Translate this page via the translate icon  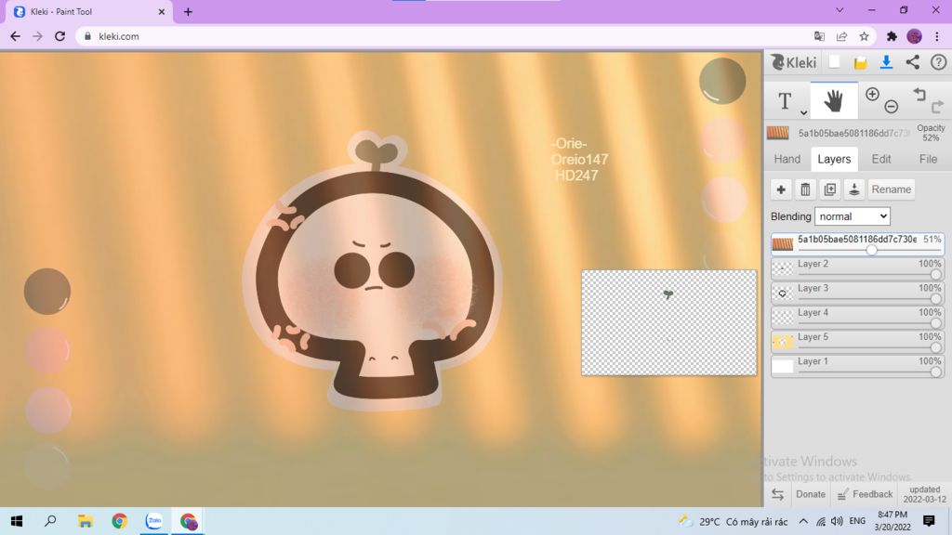point(819,36)
